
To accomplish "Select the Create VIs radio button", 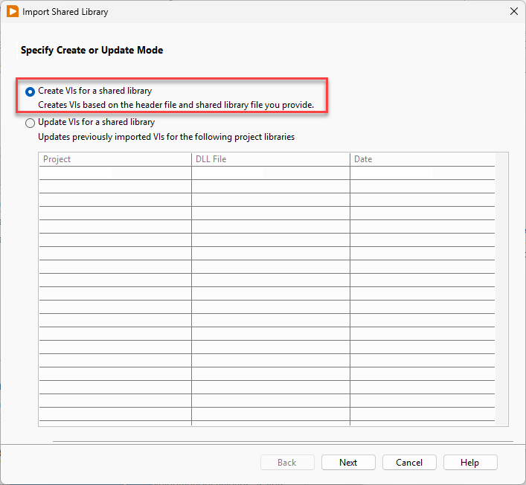I will click(x=30, y=91).
